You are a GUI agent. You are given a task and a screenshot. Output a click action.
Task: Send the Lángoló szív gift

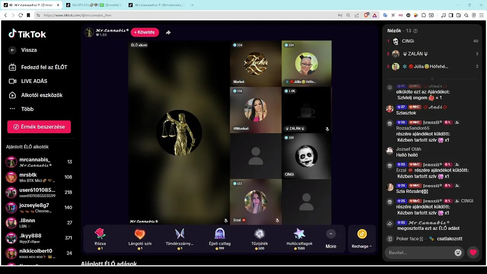coord(140,239)
